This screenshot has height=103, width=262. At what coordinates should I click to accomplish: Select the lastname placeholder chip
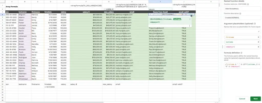pyautogui.click(x=242, y=42)
